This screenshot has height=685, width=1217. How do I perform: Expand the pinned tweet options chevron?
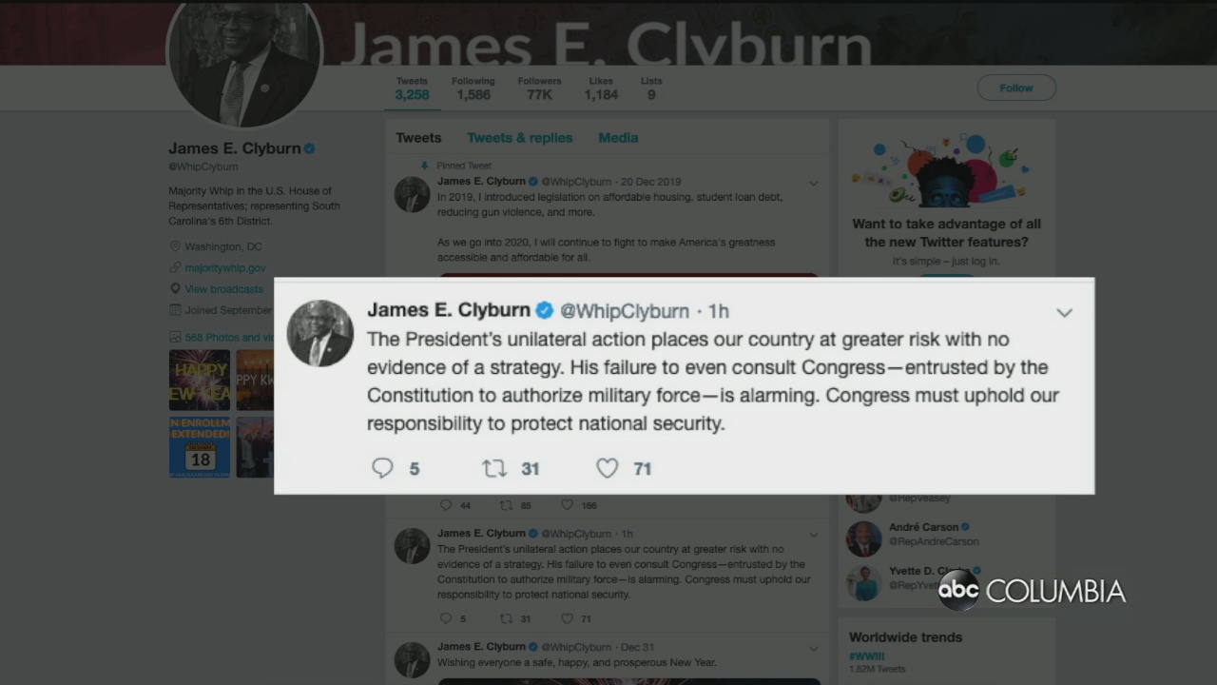pyautogui.click(x=813, y=183)
